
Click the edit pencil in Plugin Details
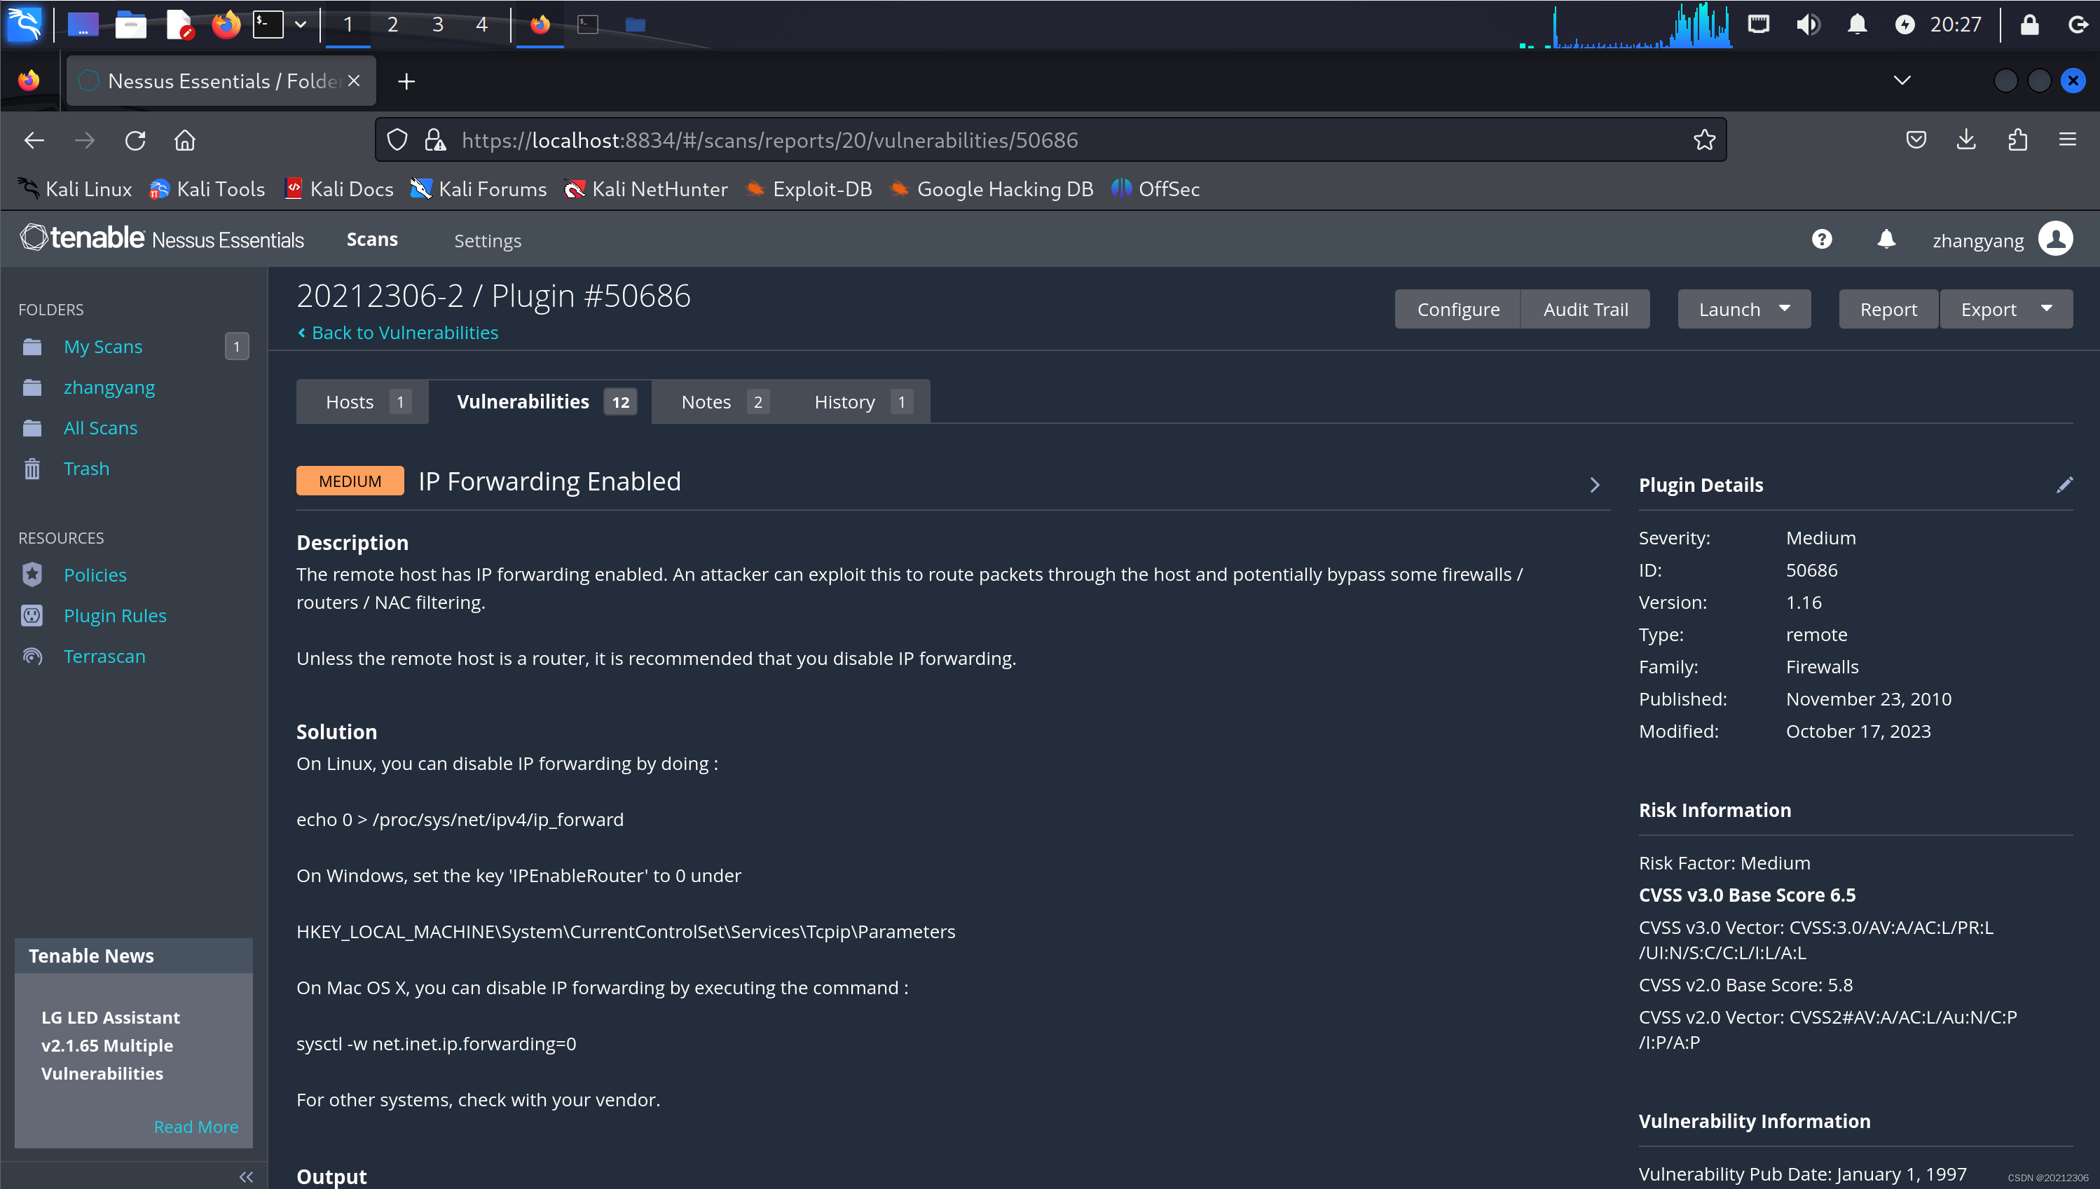pos(2064,485)
